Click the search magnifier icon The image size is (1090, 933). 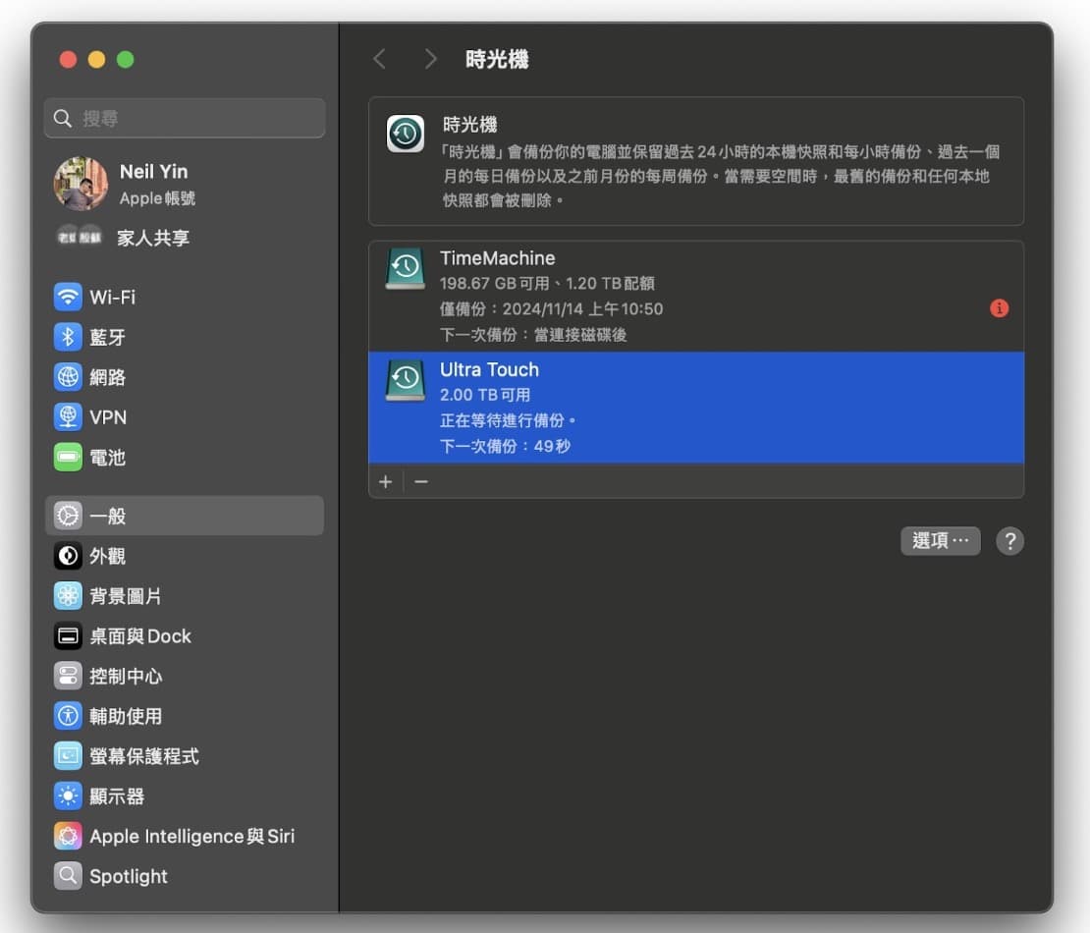(63, 118)
